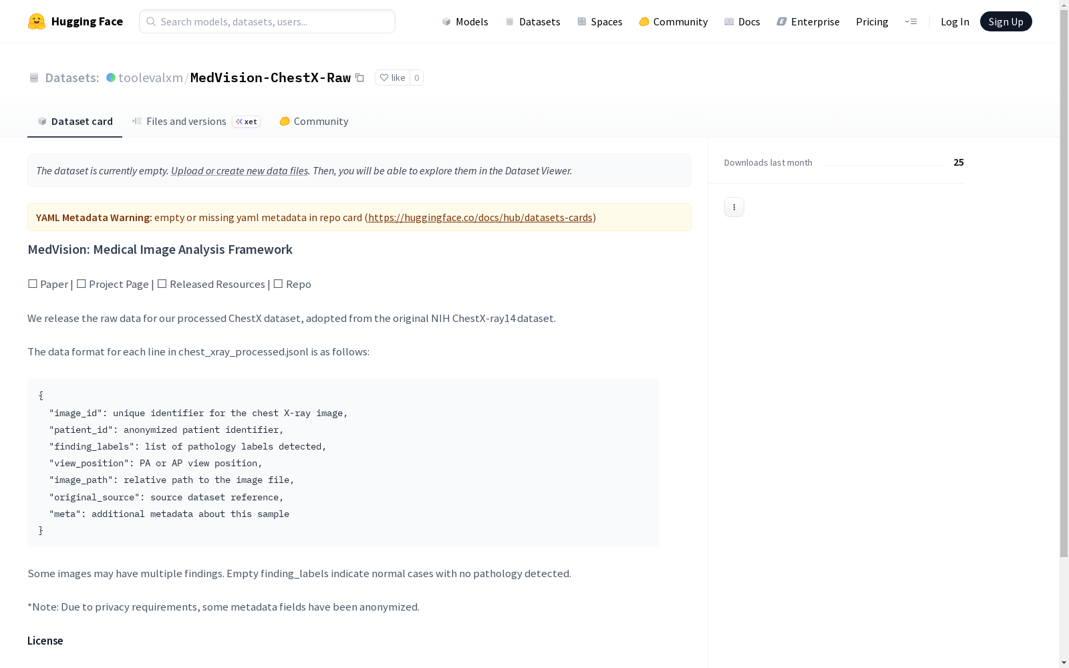This screenshot has height=668, width=1069.
Task: Click the "image_id" line in the code block
Action: (198, 413)
